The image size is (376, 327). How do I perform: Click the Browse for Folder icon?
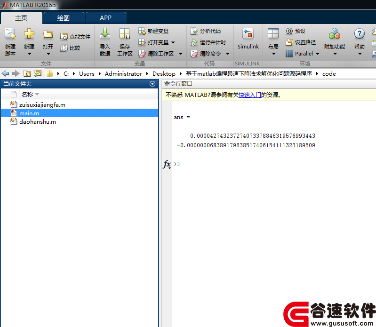coord(38,73)
